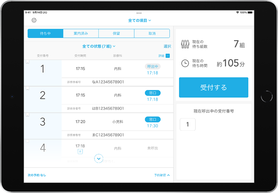Screen dimensions: 278x193
Task: Tap the small badge under 17:18 in row 4
Action: click(80, 151)
